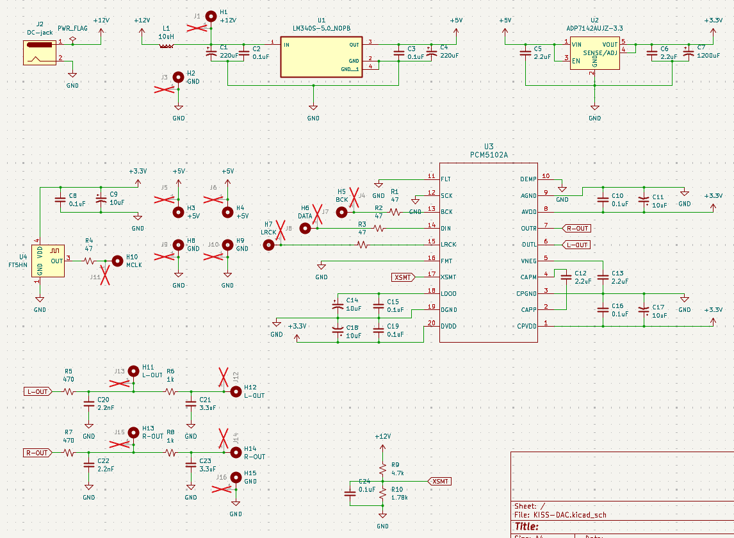The image size is (734, 538).
Task: Select the C2 0.1uF capacitor
Action: (x=244, y=53)
